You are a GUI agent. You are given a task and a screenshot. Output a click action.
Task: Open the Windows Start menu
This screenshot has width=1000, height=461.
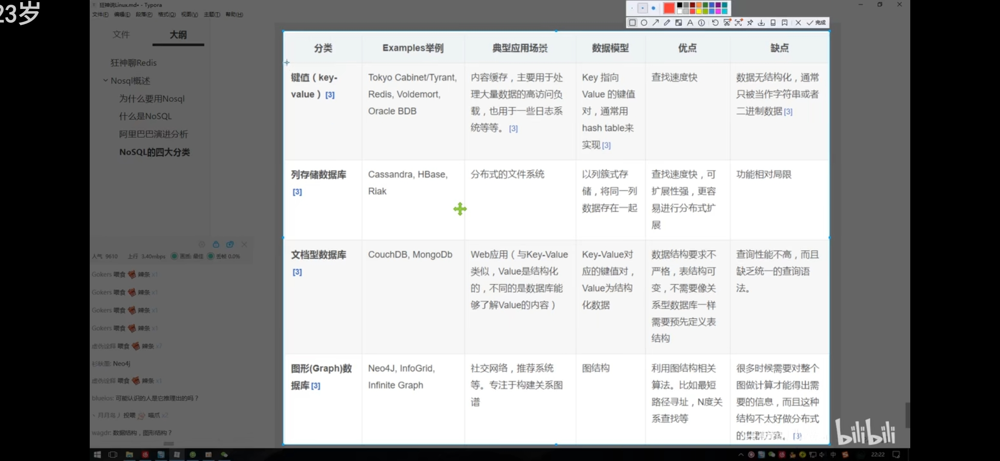click(97, 455)
